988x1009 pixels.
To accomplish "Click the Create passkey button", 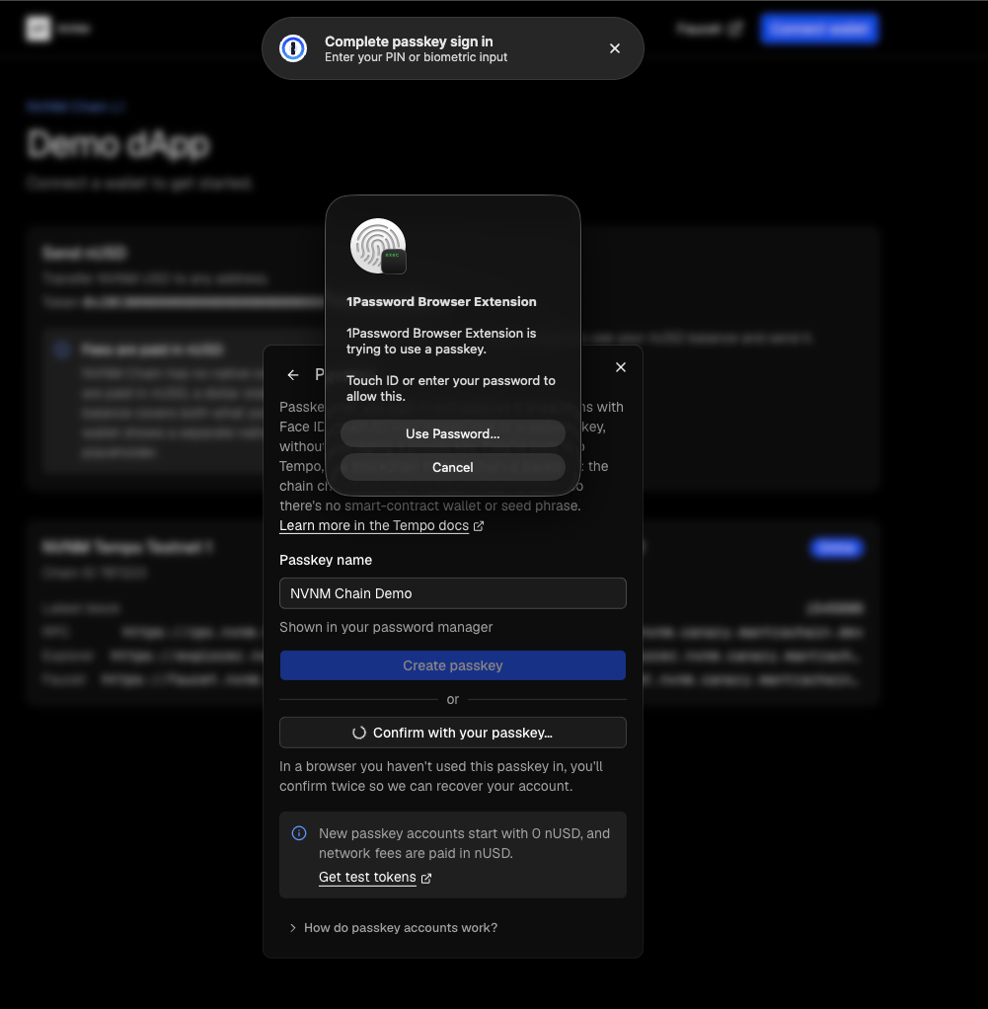I will (x=453, y=665).
